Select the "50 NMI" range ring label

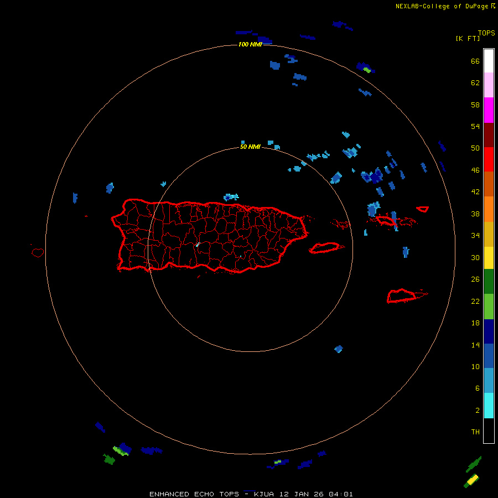250,147
